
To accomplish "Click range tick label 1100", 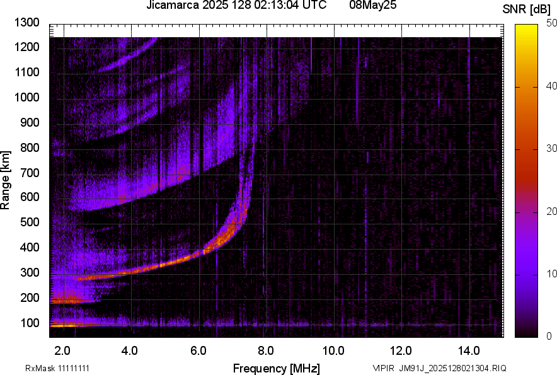I will coord(26,72).
